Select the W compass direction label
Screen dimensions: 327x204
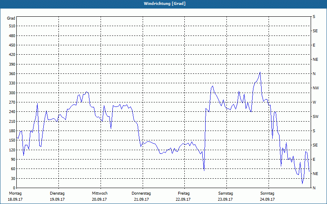314,102
